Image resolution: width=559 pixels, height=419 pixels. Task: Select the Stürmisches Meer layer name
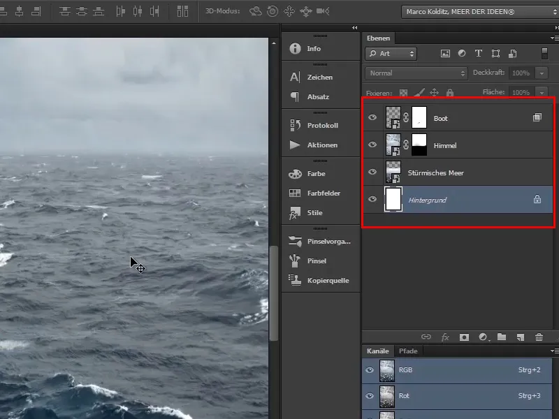point(435,172)
